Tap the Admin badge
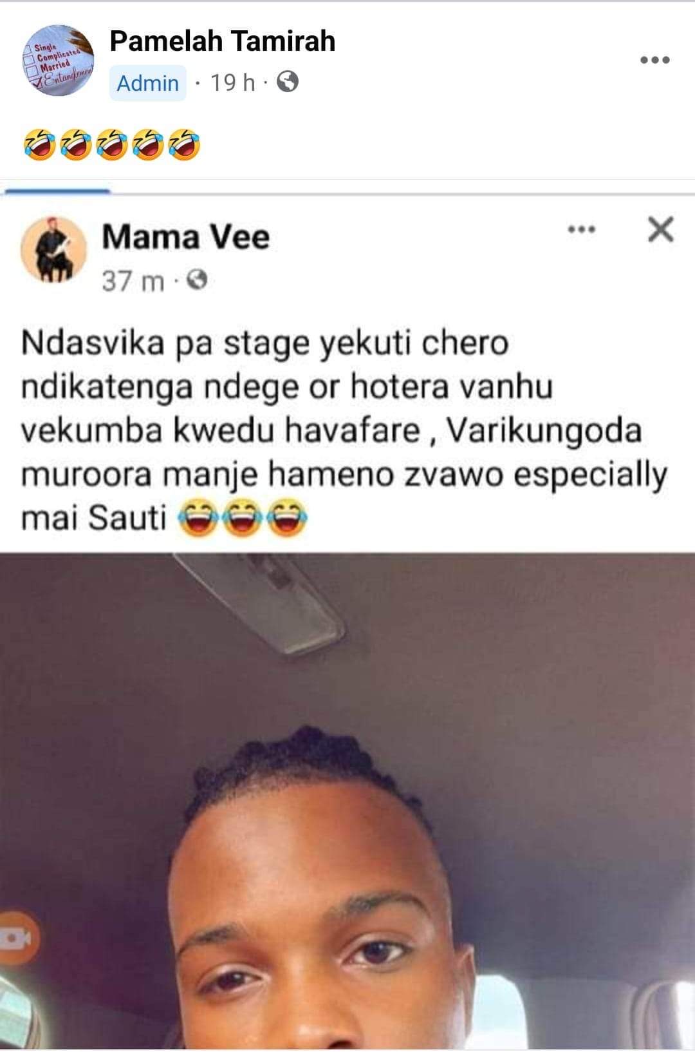 tap(148, 83)
